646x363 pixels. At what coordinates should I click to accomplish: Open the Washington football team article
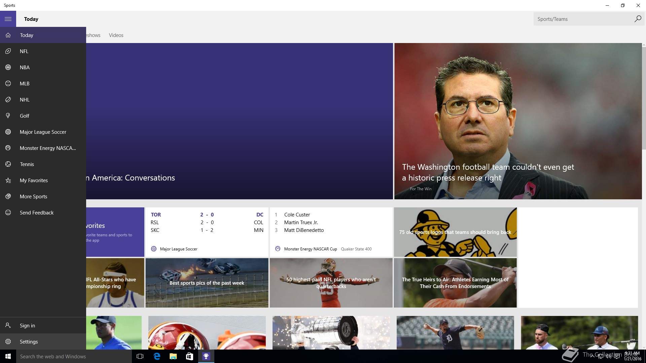click(518, 121)
